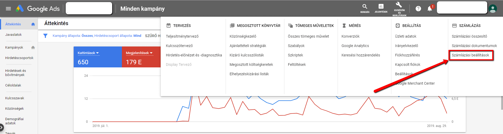
Task: View notifications via the bell icon
Action: tap(430, 9)
